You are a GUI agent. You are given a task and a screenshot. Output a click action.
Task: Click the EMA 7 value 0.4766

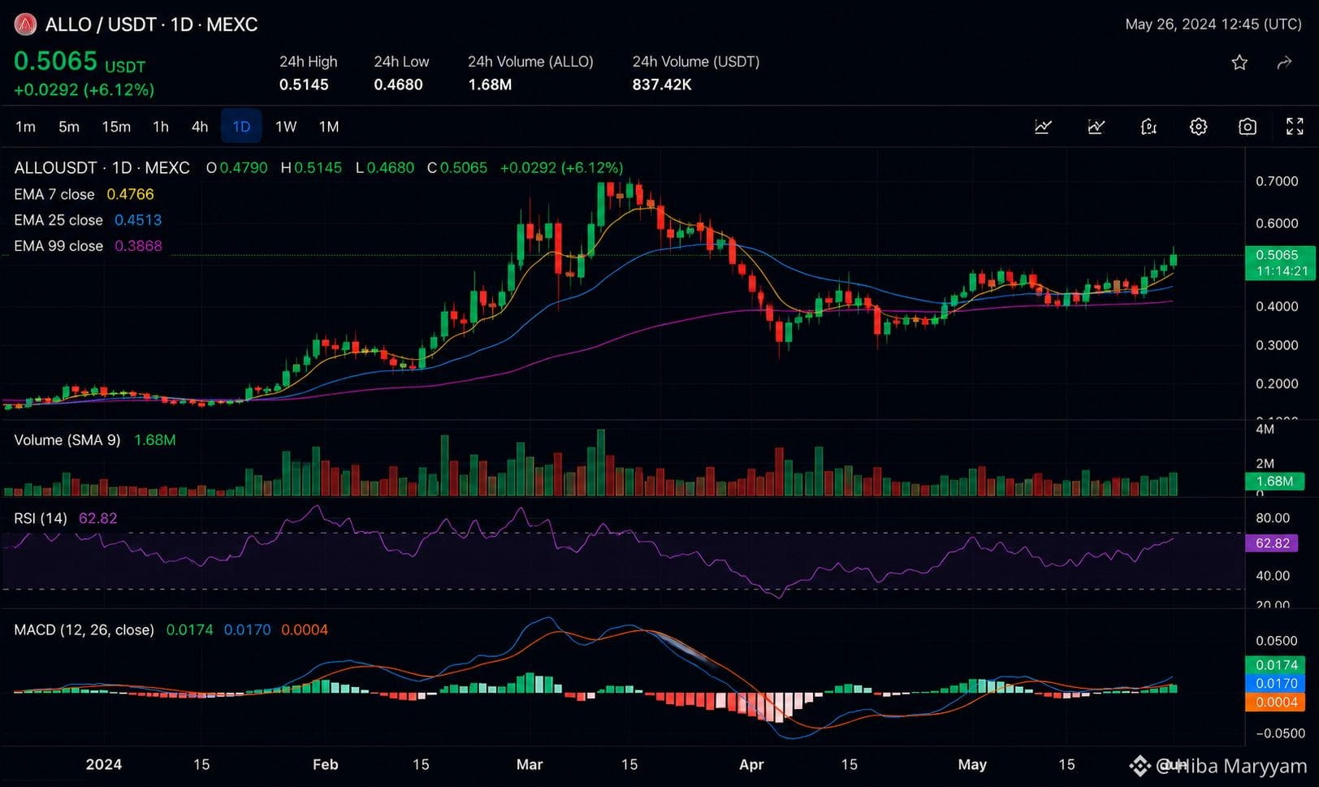coord(130,194)
